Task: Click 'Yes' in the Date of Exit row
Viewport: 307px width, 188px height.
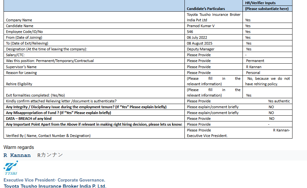Action: tap(249, 43)
